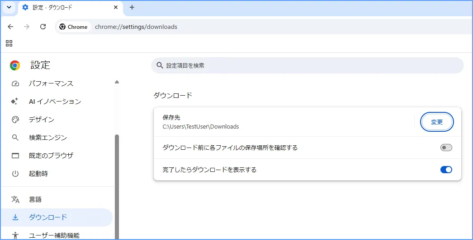Open the apps grid icon

coord(9,44)
